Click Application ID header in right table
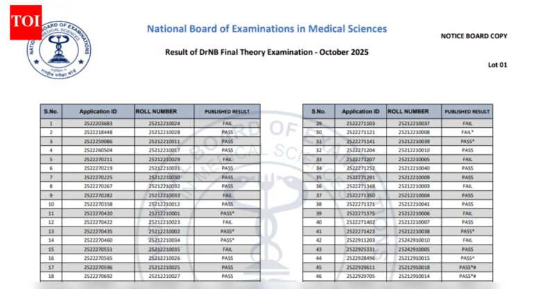 [x=360, y=111]
